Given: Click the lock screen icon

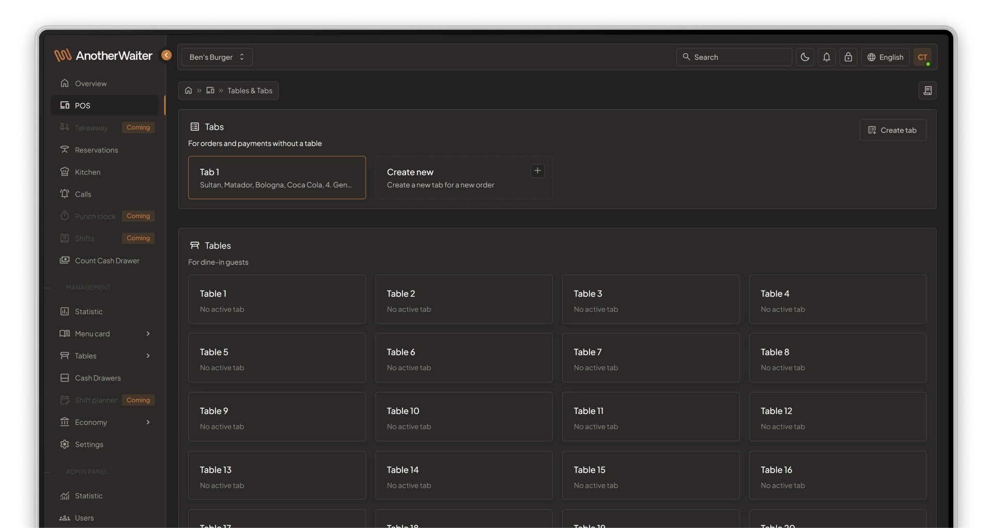Looking at the screenshot, I should click(x=848, y=57).
